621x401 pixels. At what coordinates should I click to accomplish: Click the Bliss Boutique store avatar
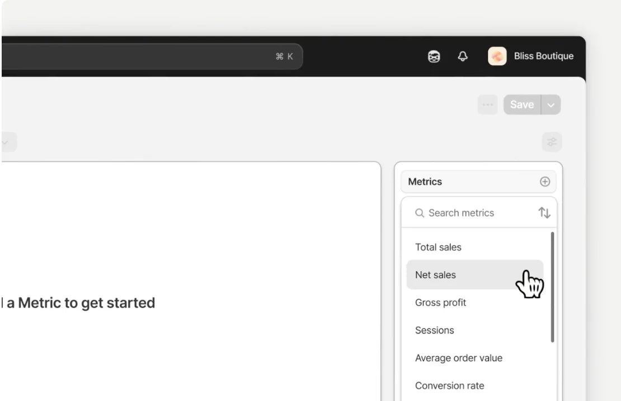pyautogui.click(x=497, y=56)
